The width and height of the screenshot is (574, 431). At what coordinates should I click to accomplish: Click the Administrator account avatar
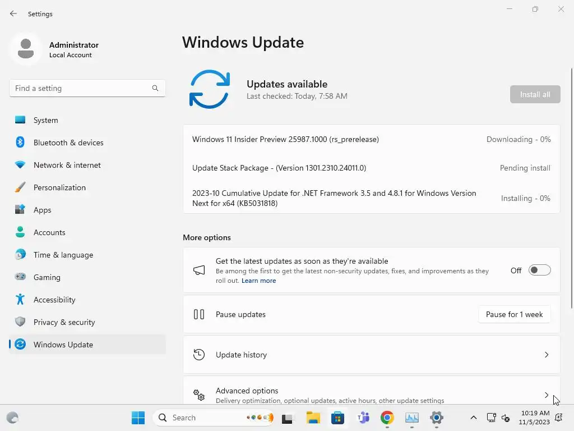point(26,49)
